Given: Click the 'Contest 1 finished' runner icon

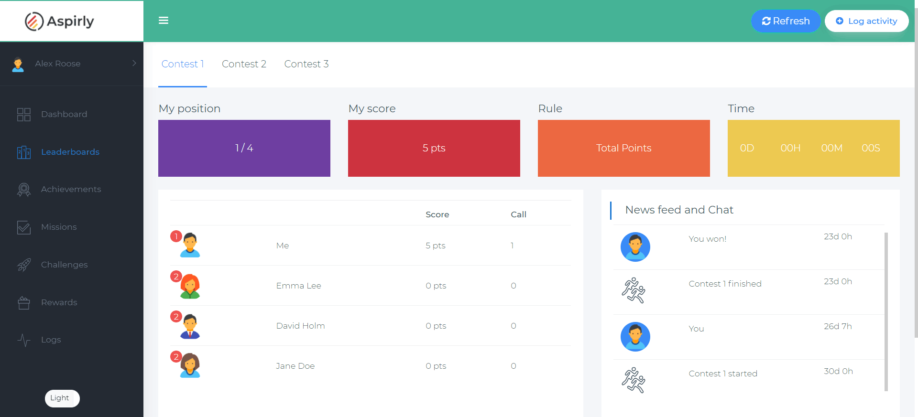Looking at the screenshot, I should coord(634,290).
